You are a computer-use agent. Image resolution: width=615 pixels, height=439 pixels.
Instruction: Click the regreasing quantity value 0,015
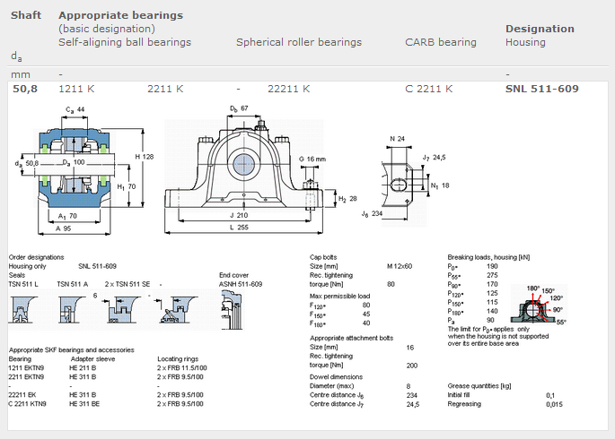(554, 404)
